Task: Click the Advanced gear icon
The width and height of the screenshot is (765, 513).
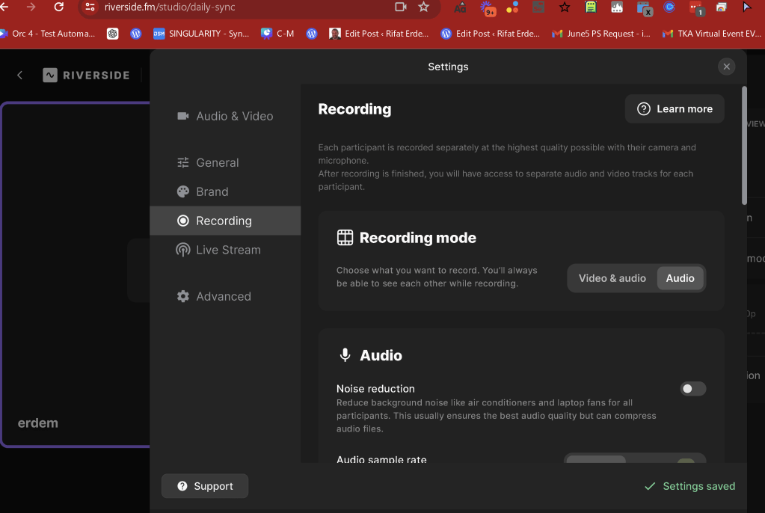Action: [x=183, y=296]
